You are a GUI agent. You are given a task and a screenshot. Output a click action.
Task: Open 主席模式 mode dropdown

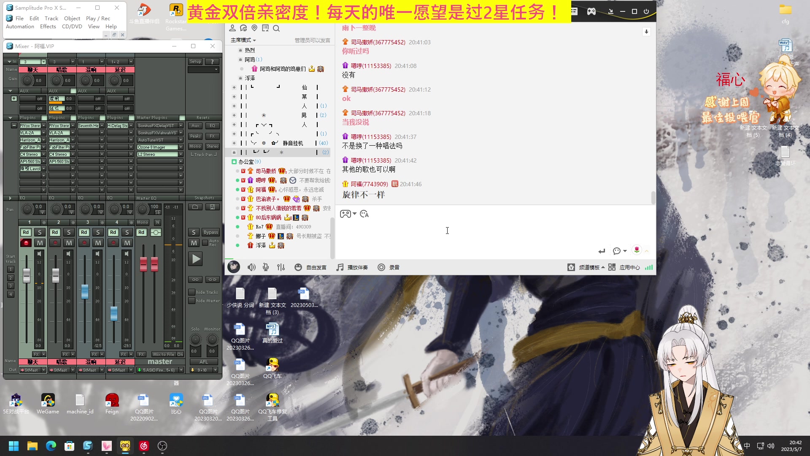click(243, 40)
